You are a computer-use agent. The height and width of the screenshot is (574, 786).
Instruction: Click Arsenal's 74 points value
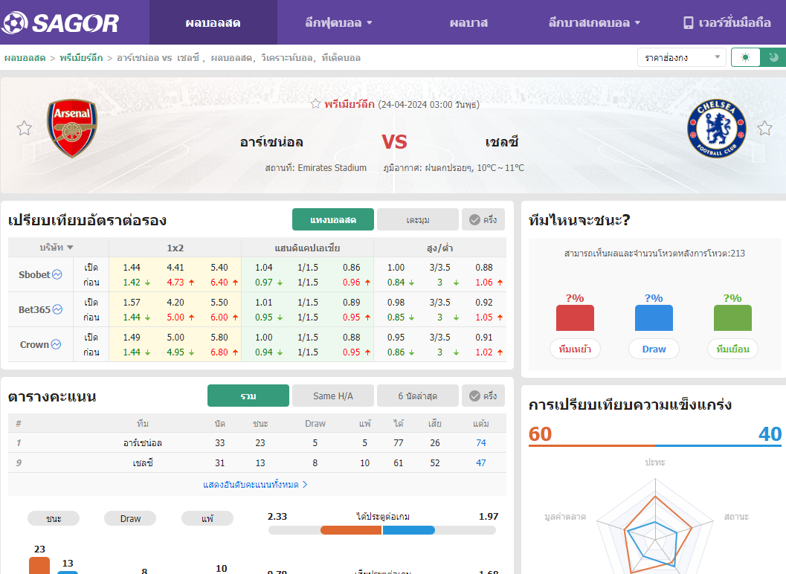(480, 442)
